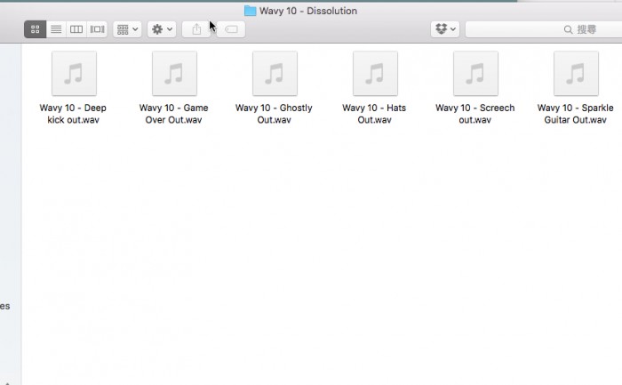This screenshot has height=385, width=622.
Task: Select the Deep kick out.wav icon
Action: tap(74, 74)
